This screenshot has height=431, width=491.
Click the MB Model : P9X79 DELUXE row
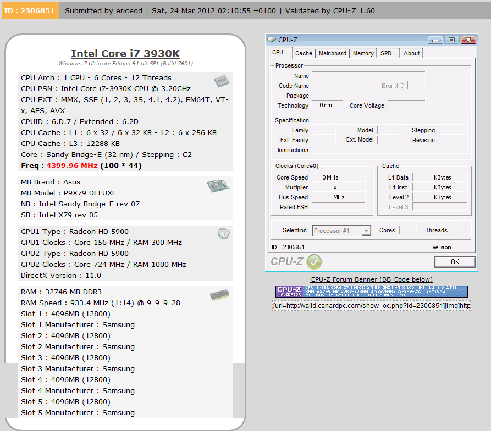pyautogui.click(x=69, y=193)
